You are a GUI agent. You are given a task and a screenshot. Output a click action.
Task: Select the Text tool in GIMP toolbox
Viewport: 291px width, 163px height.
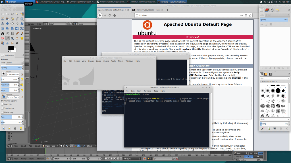[3, 33]
